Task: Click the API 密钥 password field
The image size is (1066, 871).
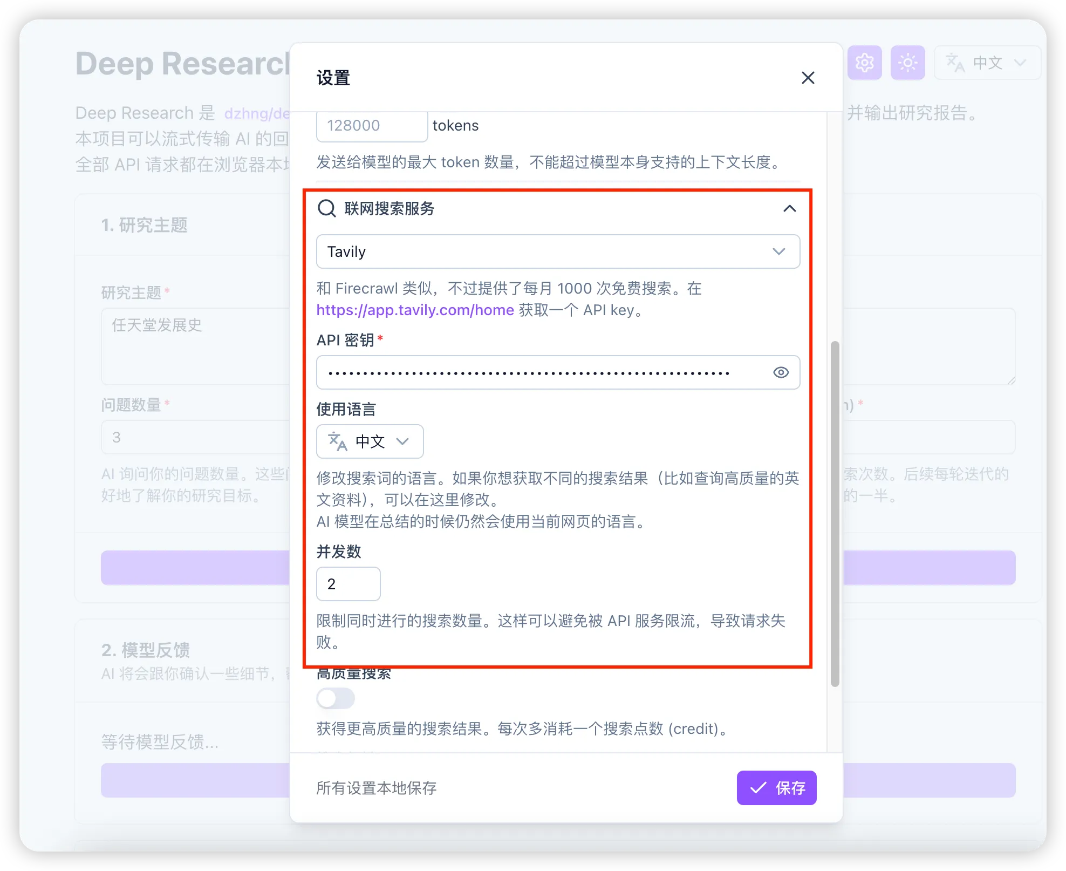Action: point(558,372)
